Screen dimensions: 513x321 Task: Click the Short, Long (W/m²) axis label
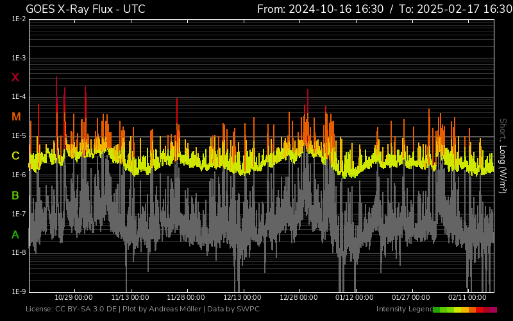[503, 155]
